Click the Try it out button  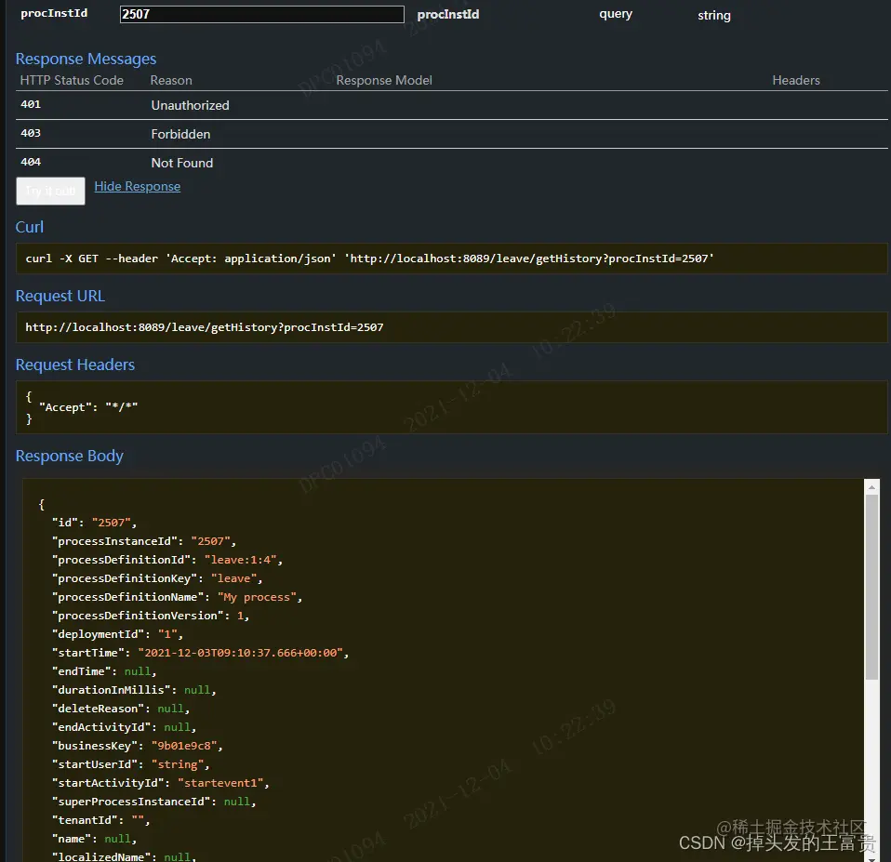pos(50,191)
